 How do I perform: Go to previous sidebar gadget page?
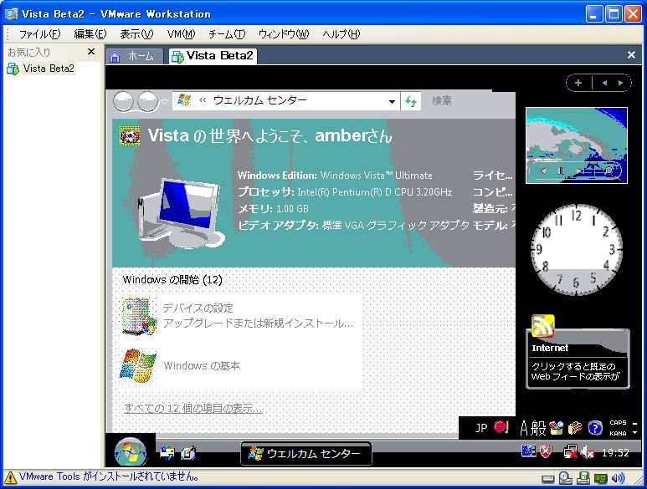[604, 83]
